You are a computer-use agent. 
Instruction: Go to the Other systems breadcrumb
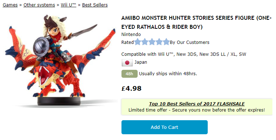click(x=39, y=5)
